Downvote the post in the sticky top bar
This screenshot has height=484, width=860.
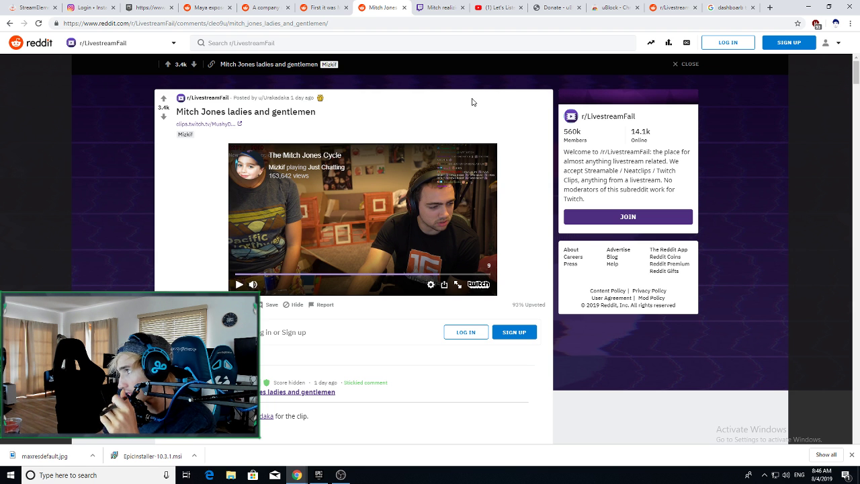pyautogui.click(x=194, y=64)
